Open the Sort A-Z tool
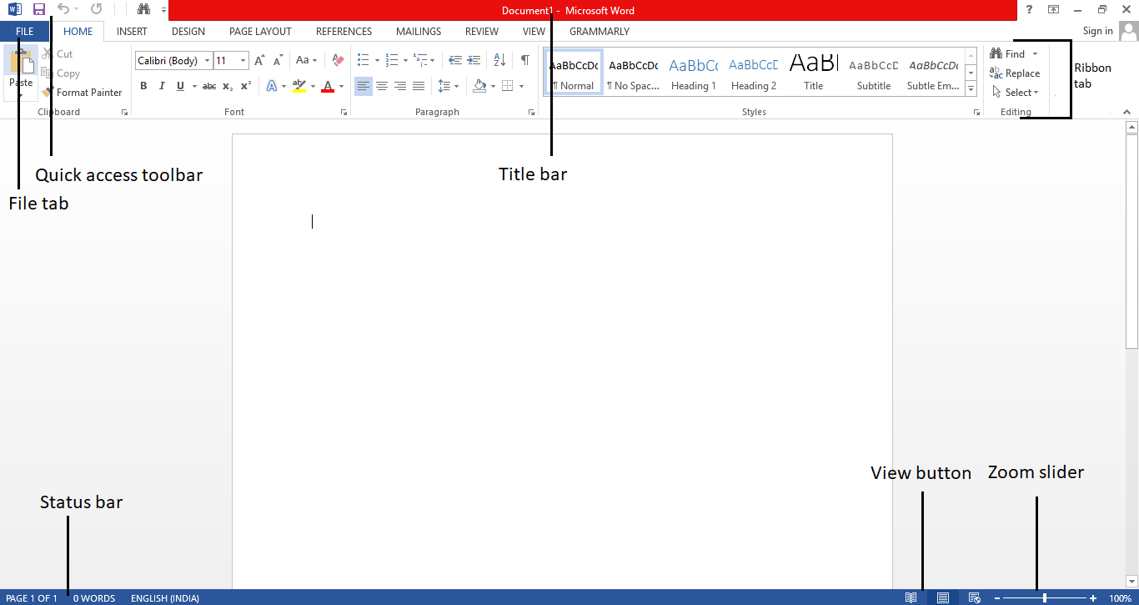Image resolution: width=1139 pixels, height=605 pixels. pyautogui.click(x=499, y=60)
